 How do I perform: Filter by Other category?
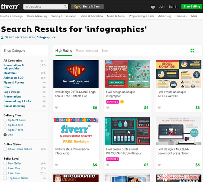click(x=7, y=87)
